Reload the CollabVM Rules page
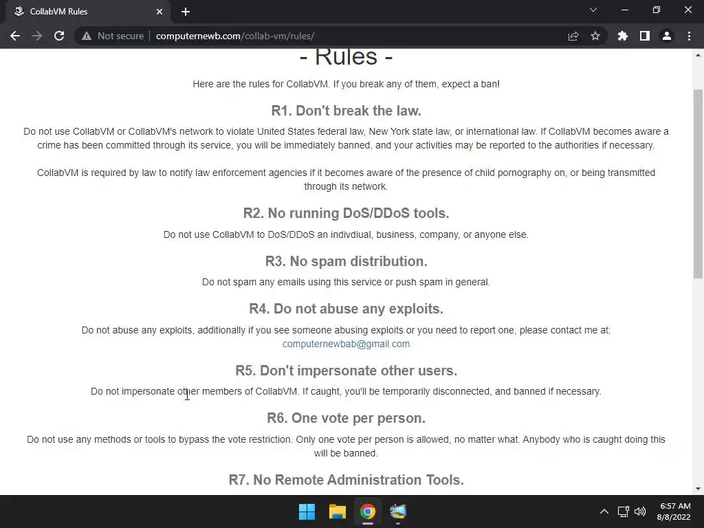This screenshot has width=704, height=528. [x=59, y=36]
